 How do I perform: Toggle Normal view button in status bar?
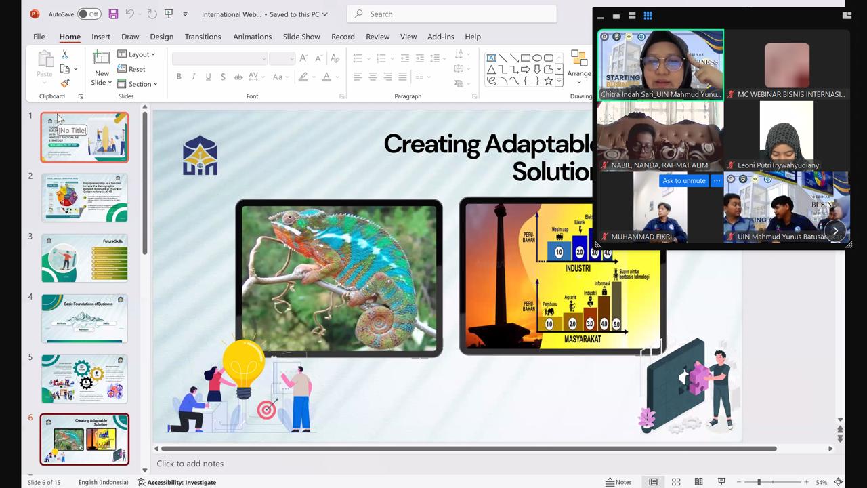pos(653,482)
